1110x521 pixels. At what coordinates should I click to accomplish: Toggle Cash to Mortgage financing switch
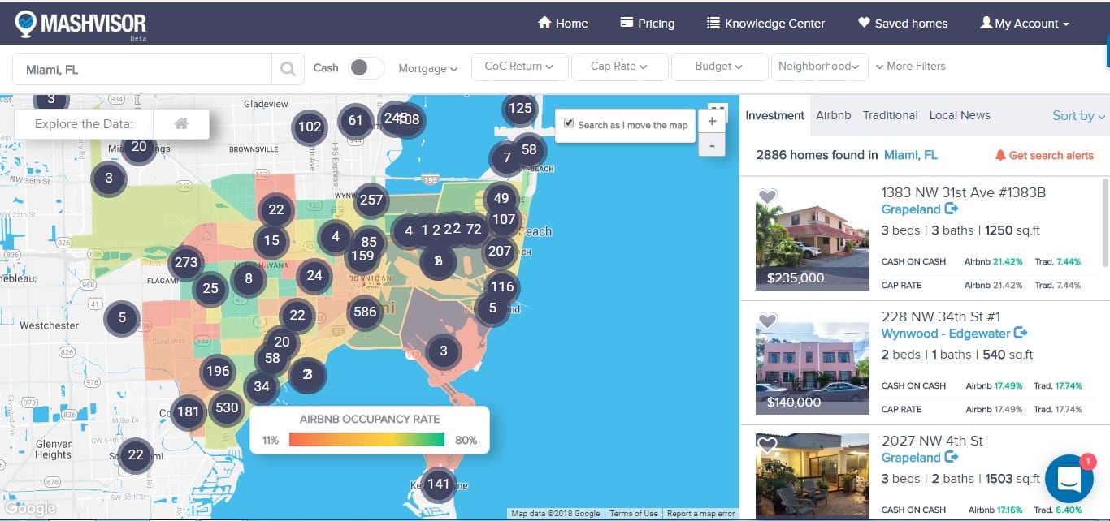(x=366, y=68)
